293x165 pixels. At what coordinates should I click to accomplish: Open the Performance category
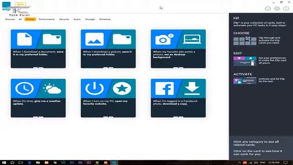click(x=47, y=19)
